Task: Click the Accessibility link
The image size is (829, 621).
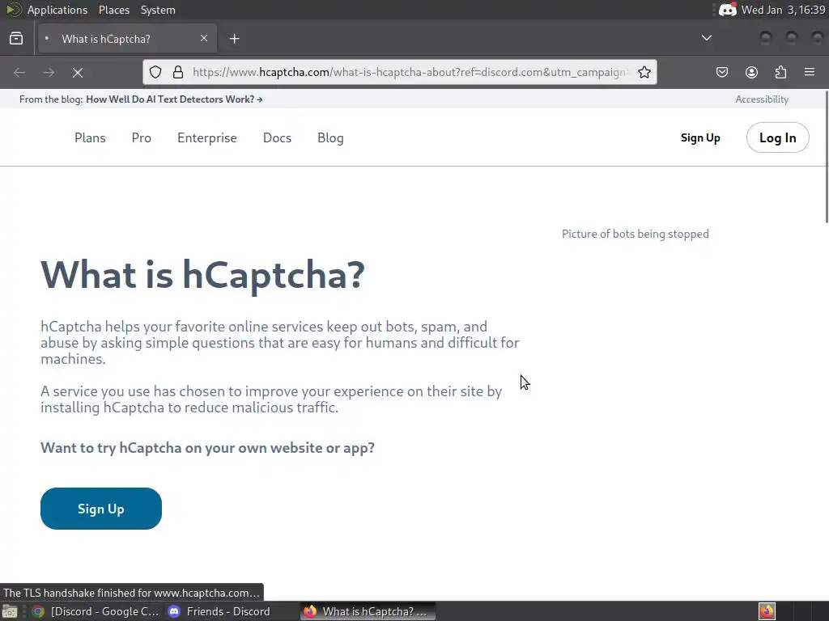Action: point(762,99)
